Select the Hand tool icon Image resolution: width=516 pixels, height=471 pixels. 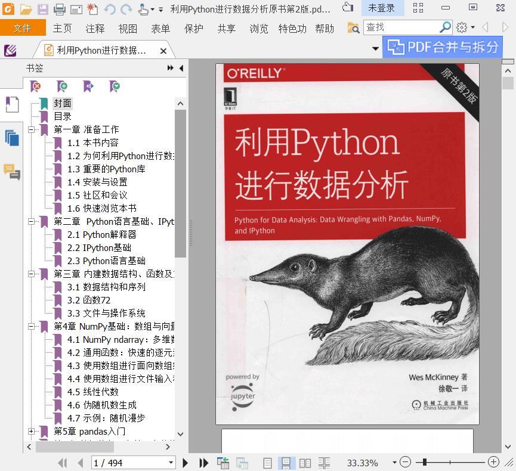point(143,9)
